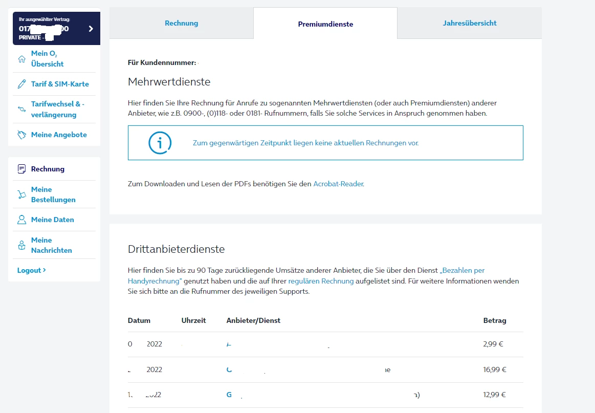Click the Datum column header
The height and width of the screenshot is (413, 595).
139,321
